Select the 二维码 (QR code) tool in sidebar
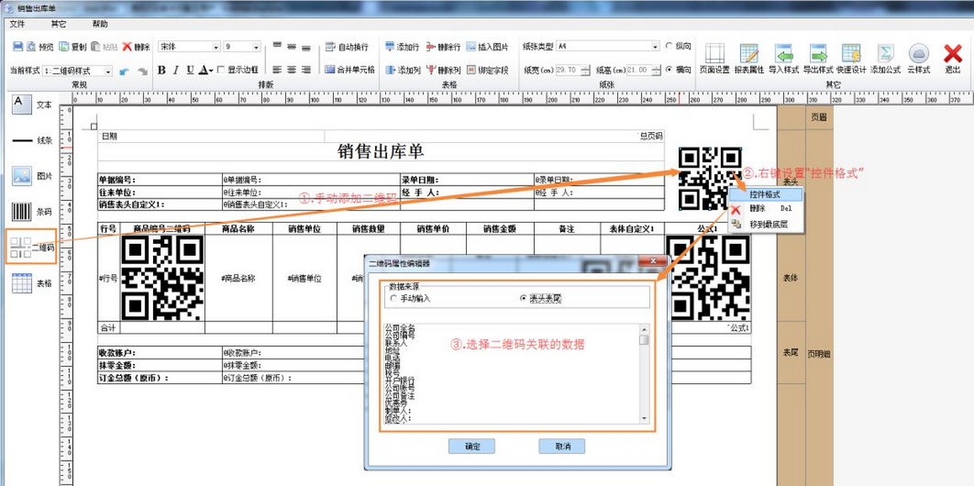974x486 pixels. (x=31, y=247)
